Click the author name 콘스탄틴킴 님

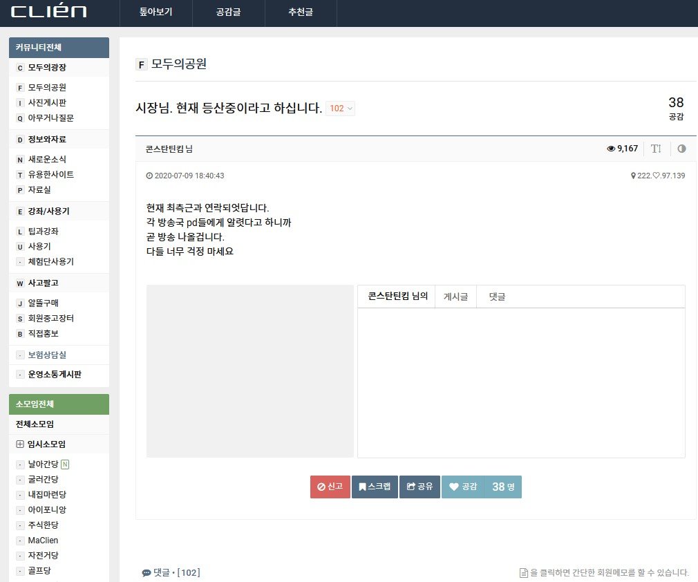pyautogui.click(x=169, y=149)
